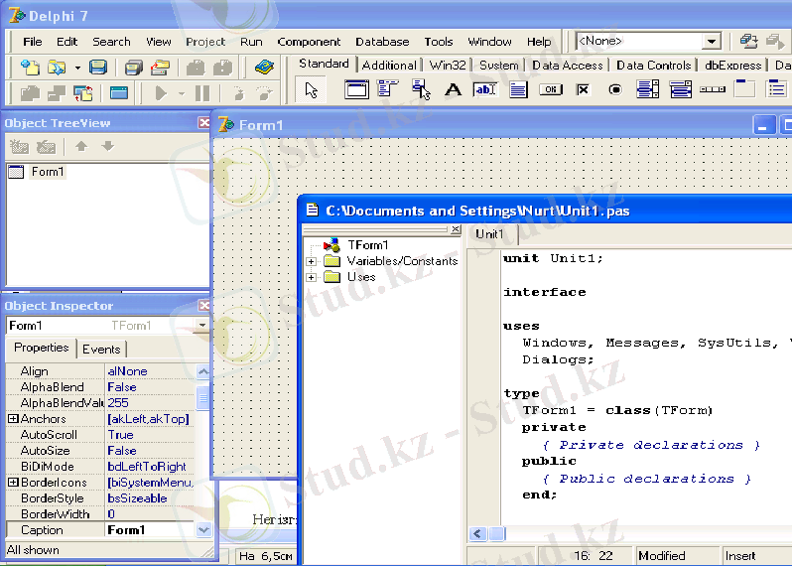Open the Project menu
The height and width of the screenshot is (566, 792).
coord(205,42)
